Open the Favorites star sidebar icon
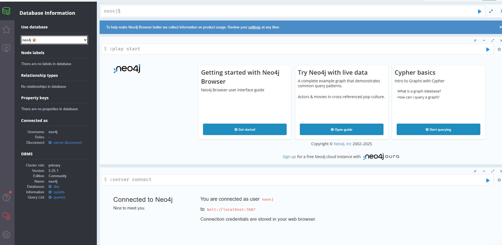 (6, 30)
